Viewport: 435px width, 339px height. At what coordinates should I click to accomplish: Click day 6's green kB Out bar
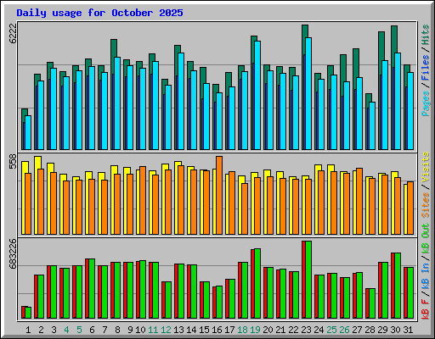pos(92,288)
